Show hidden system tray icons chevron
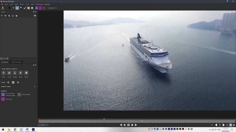 (x=209, y=129)
